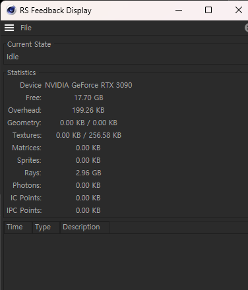Click the RS Feedback Display window title

(x=55, y=11)
